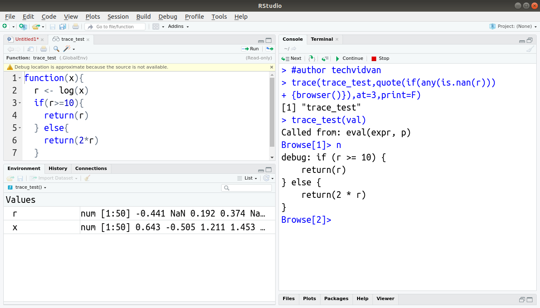Open the Code Tools magic wand menu
Viewport: 540px width, 308px height.
69,49
